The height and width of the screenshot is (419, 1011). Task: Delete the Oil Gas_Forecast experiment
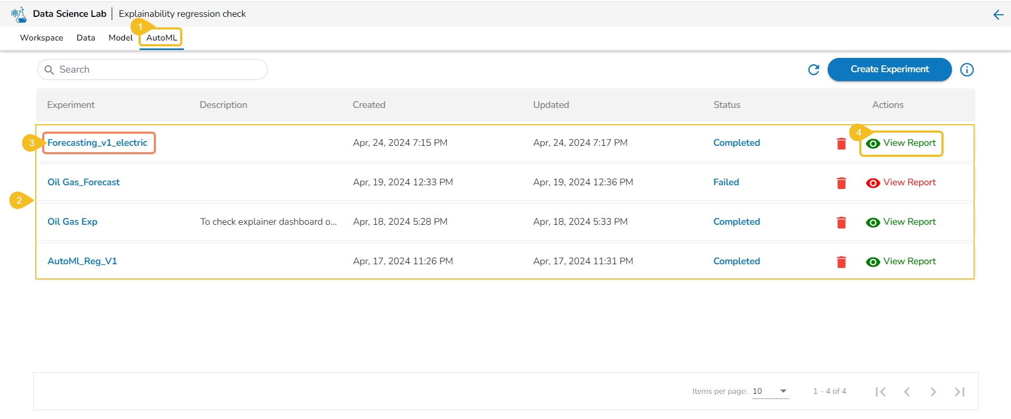pyautogui.click(x=841, y=183)
